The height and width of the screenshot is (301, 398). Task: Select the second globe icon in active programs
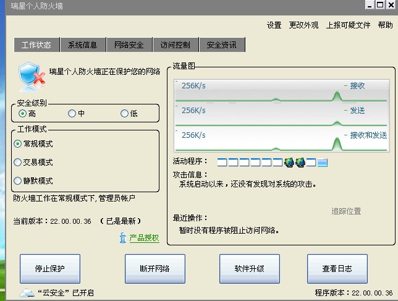point(300,163)
